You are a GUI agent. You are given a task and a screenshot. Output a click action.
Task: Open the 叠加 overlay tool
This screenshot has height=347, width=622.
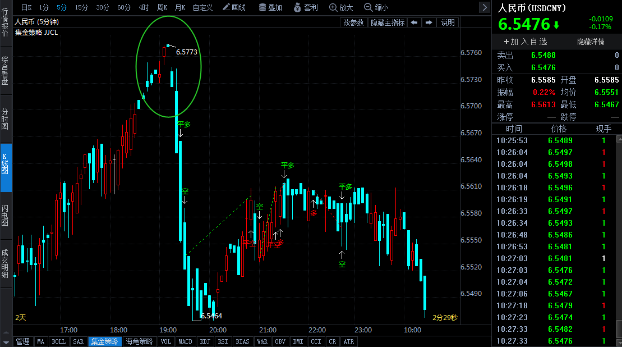pyautogui.click(x=270, y=7)
